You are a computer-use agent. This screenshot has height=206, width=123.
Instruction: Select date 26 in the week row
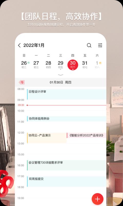click(24, 65)
